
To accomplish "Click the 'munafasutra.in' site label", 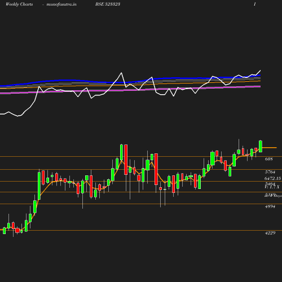I will pos(61,4).
